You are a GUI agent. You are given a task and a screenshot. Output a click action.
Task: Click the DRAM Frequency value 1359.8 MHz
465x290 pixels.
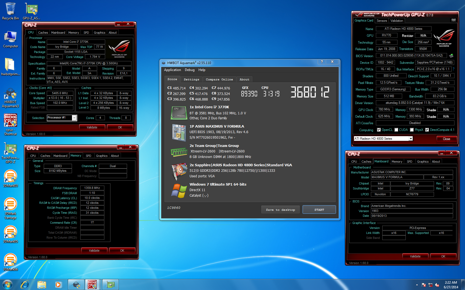click(92, 188)
